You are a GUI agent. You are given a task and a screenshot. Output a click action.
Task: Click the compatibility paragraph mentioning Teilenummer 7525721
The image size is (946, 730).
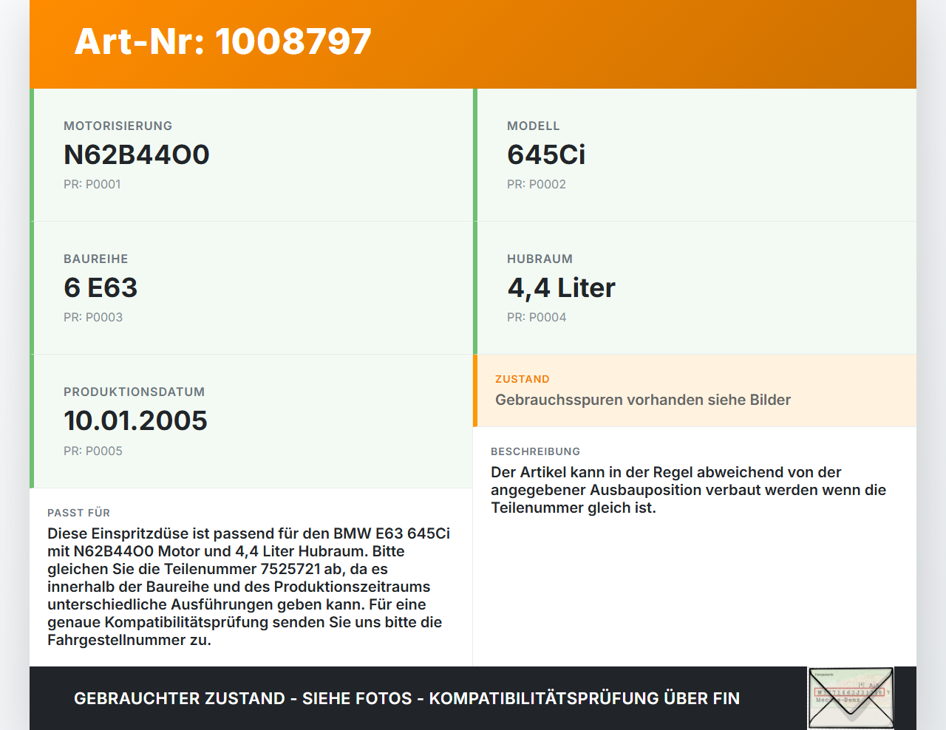pos(249,587)
